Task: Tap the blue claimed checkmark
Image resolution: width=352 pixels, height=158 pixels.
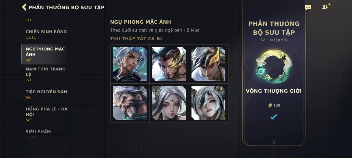Action: pyautogui.click(x=274, y=117)
